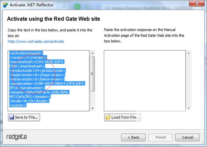207x147 pixels.
Task: Click the request box scrollbar thumb
Action: tap(92, 74)
